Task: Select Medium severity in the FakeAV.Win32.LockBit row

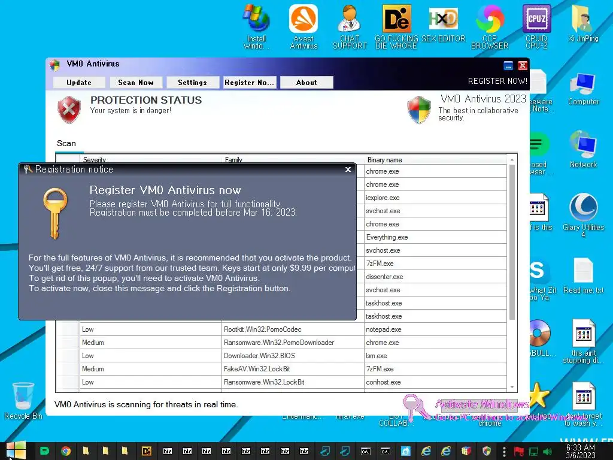Action: click(151, 369)
